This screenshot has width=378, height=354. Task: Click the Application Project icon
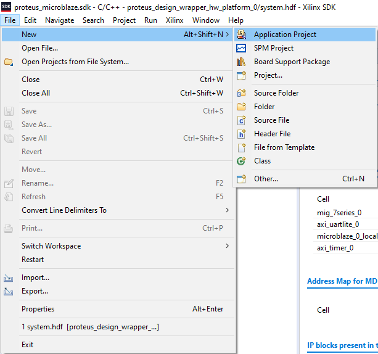point(241,35)
